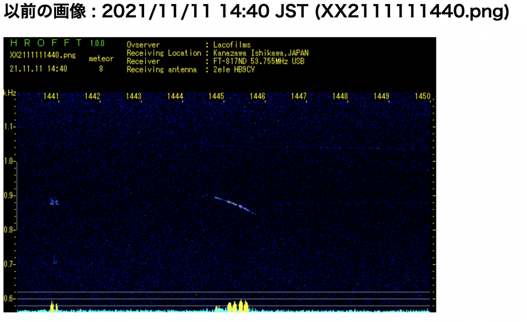527x322 pixels.
Task: Click the date text '21.11.11 14:40'
Action: [x=38, y=69]
